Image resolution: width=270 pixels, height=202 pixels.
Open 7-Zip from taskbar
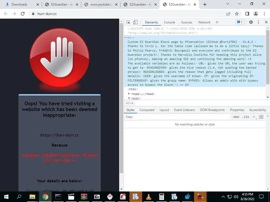click(x=97, y=197)
